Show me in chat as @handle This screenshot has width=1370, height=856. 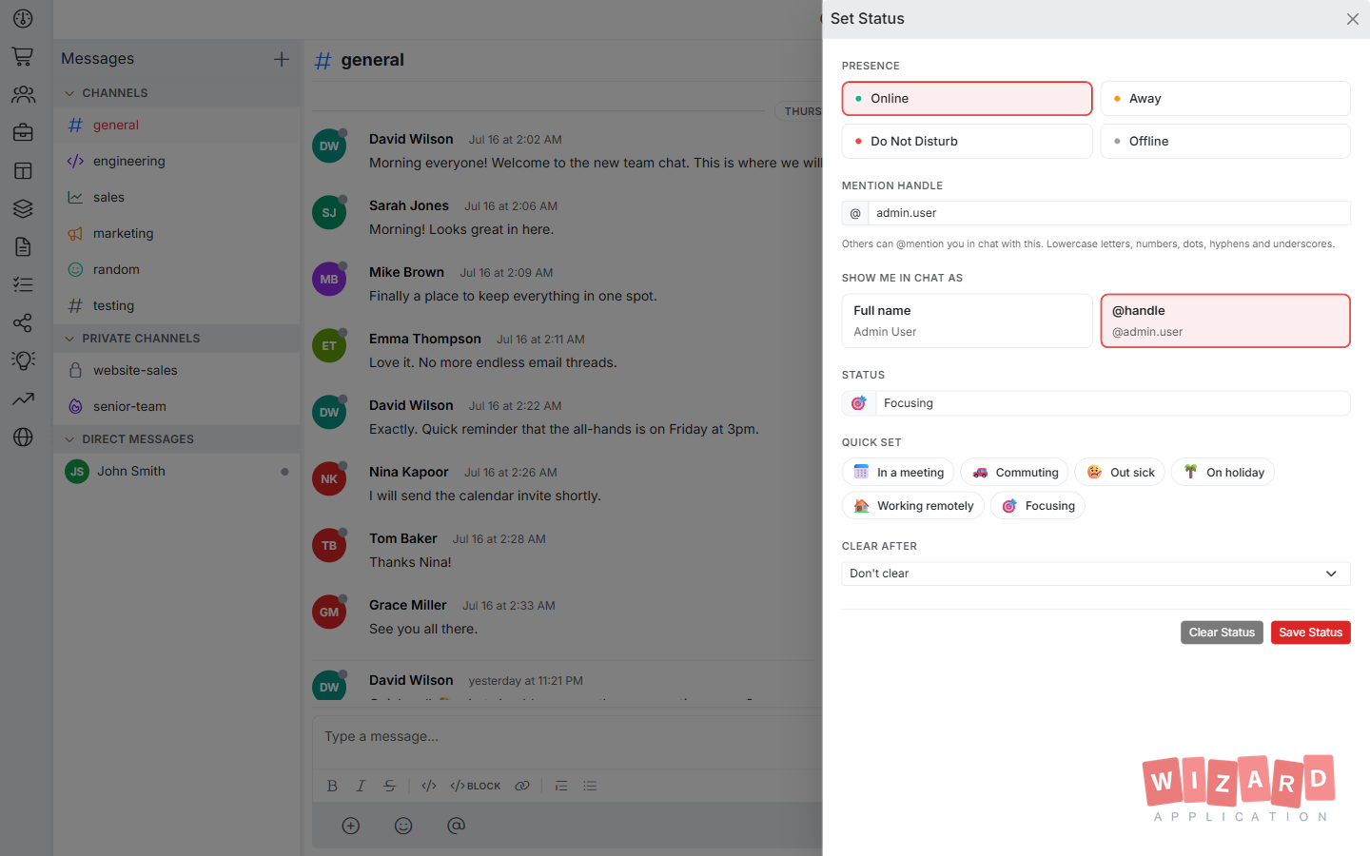click(1225, 321)
